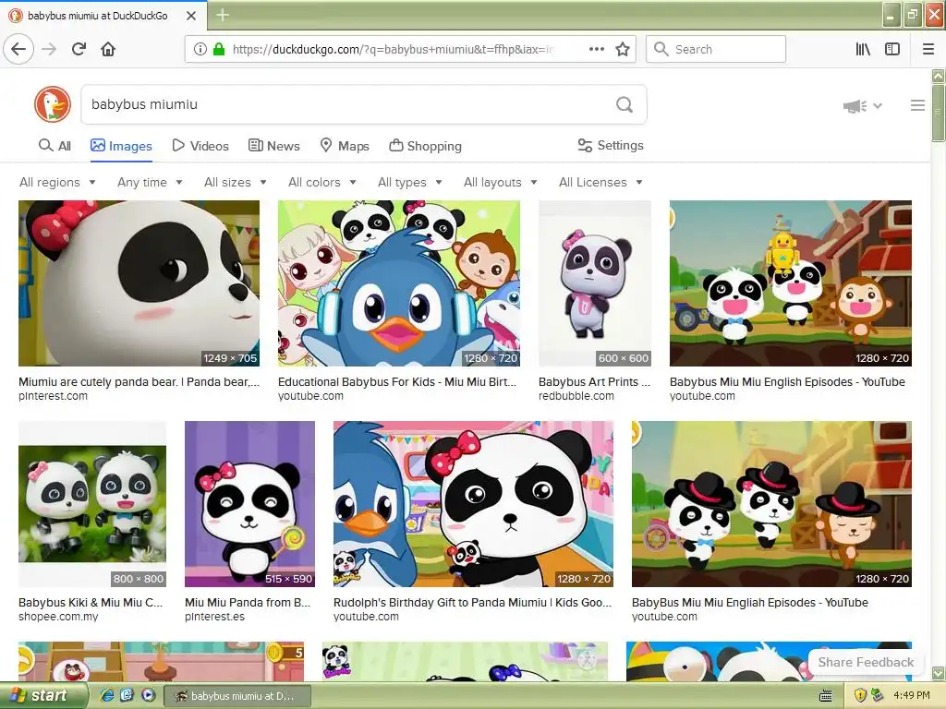
Task: Open the pandas wearing black hats thumbnail
Action: coord(771,504)
